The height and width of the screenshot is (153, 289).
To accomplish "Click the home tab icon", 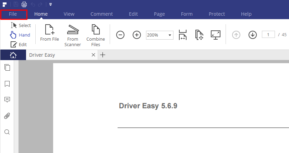I will tap(13, 55).
